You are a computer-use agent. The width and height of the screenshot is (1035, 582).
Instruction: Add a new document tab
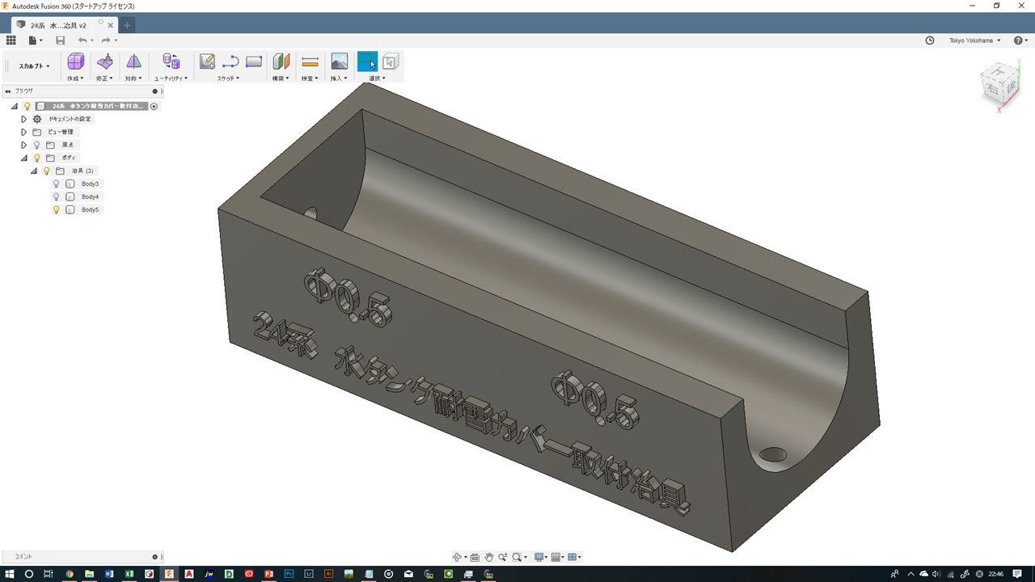(x=127, y=25)
